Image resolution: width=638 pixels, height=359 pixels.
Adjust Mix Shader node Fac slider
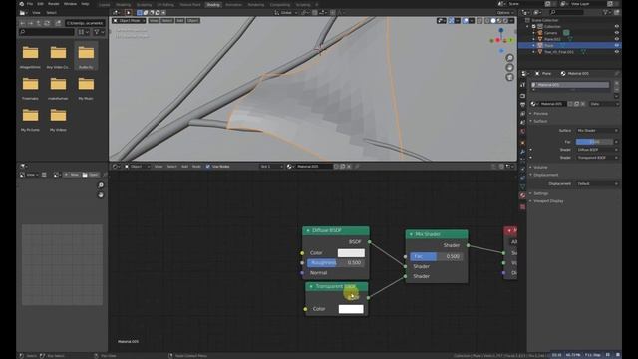(x=436, y=256)
